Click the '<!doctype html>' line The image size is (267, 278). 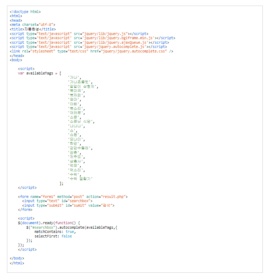25,12
